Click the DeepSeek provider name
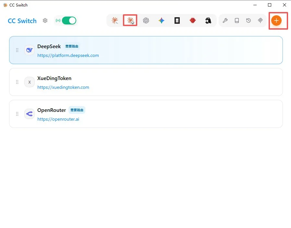The height and width of the screenshot is (228, 291). (x=49, y=46)
